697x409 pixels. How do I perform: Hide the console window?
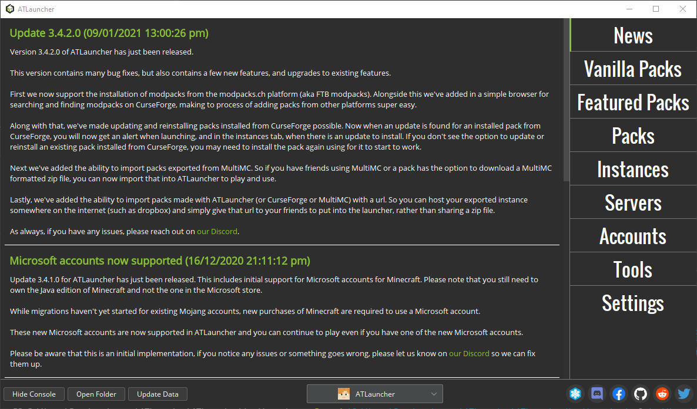coord(33,394)
